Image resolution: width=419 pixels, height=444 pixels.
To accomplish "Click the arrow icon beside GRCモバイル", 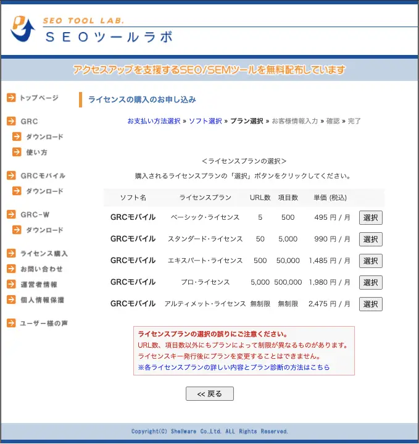I will point(11,175).
